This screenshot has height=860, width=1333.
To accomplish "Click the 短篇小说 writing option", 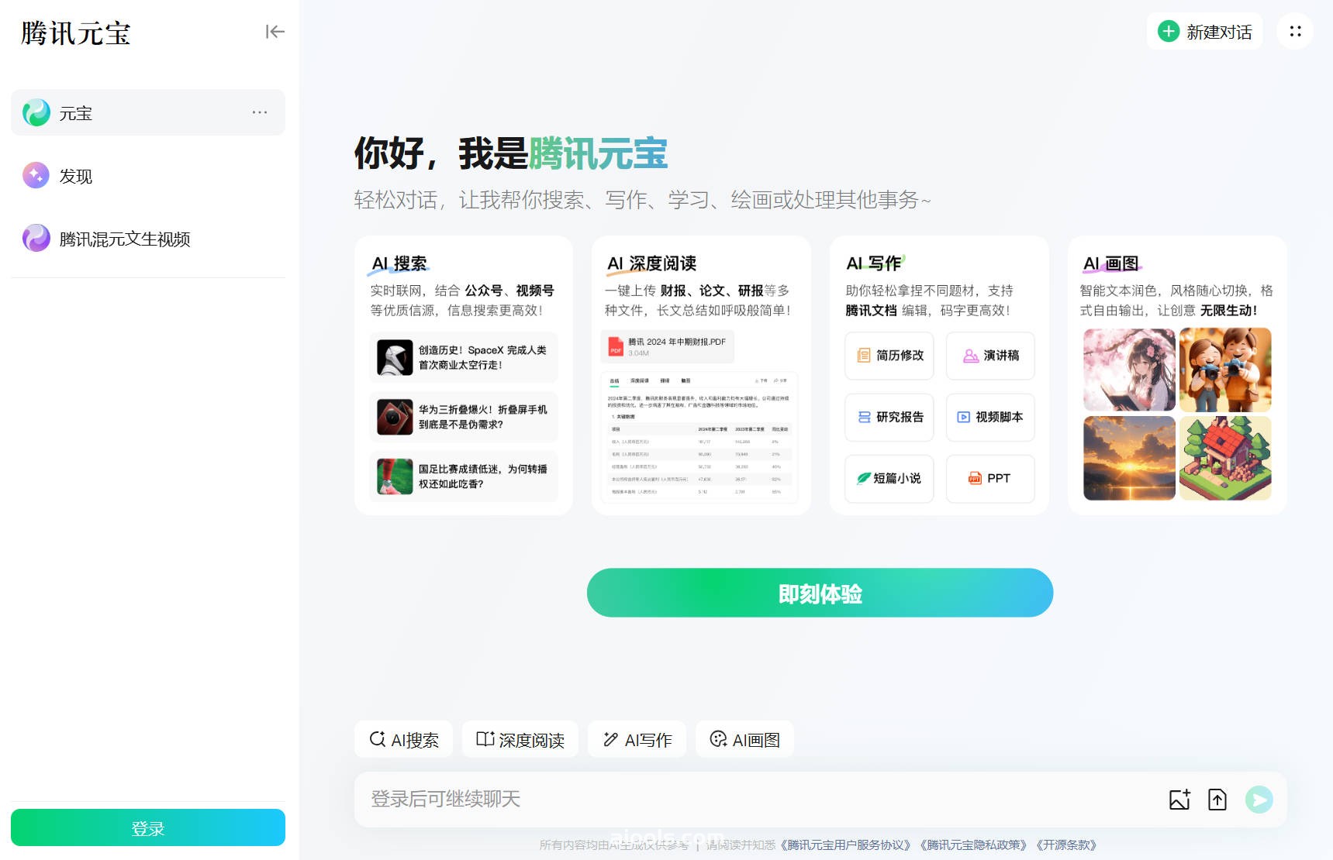I will [x=889, y=478].
